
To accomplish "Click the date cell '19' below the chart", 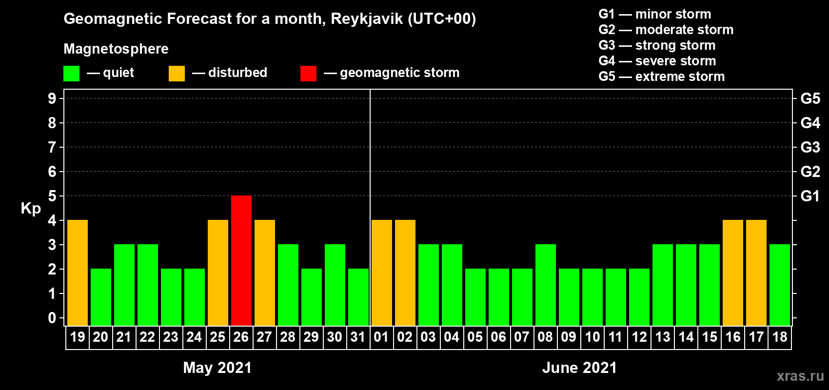I will (78, 337).
